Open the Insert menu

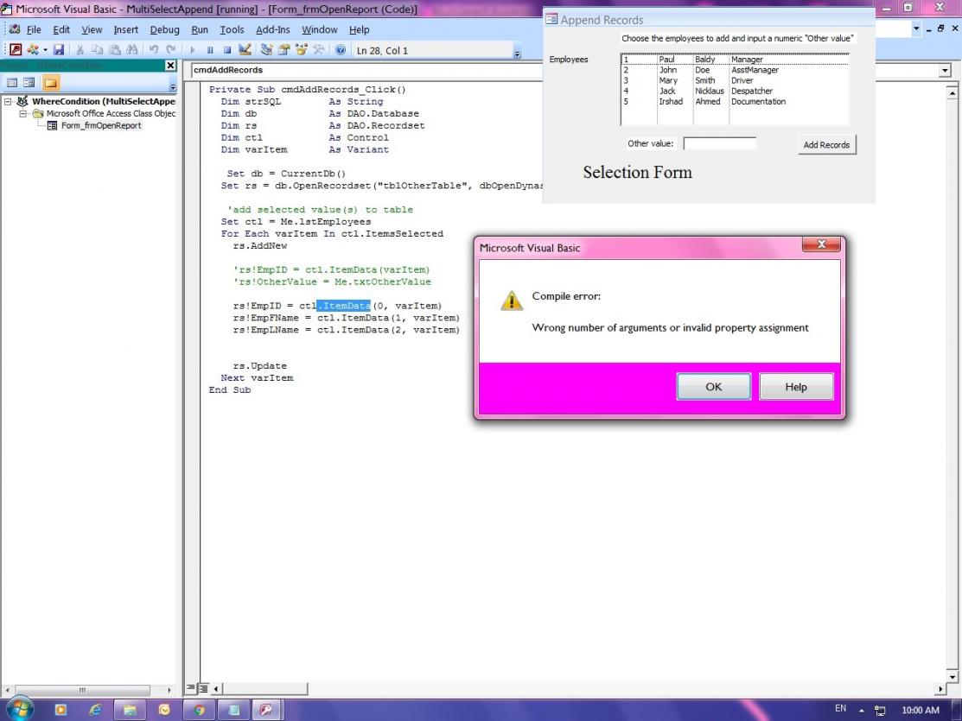[126, 29]
